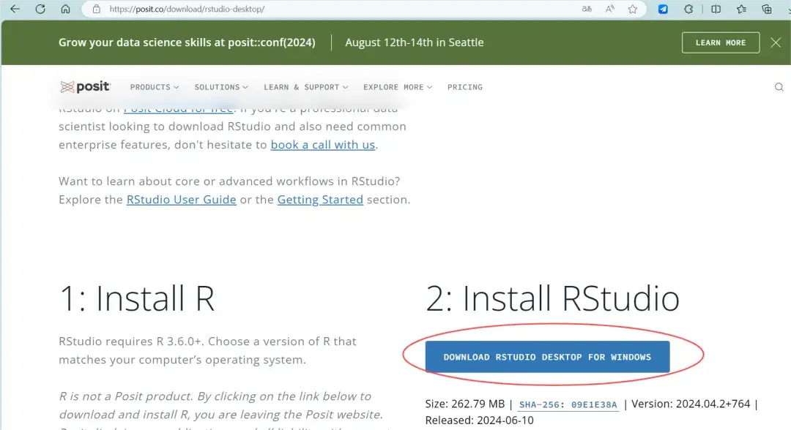
Task: Open the EXPLORE MORE menu
Action: click(x=397, y=87)
